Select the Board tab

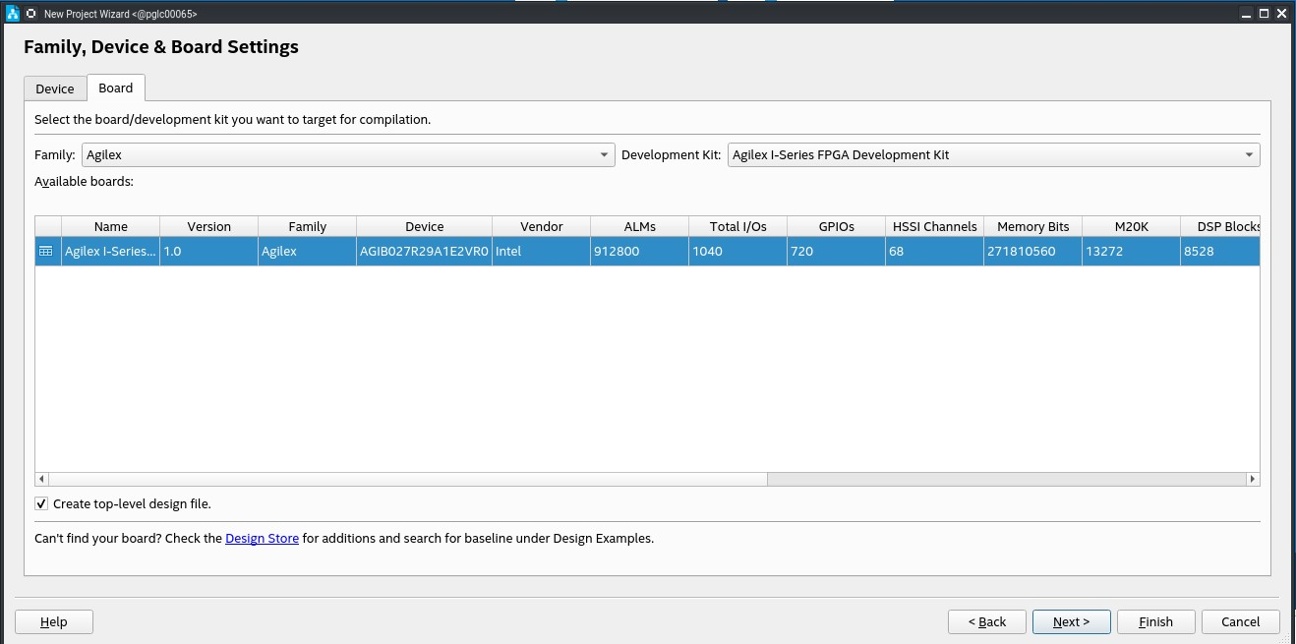(115, 88)
